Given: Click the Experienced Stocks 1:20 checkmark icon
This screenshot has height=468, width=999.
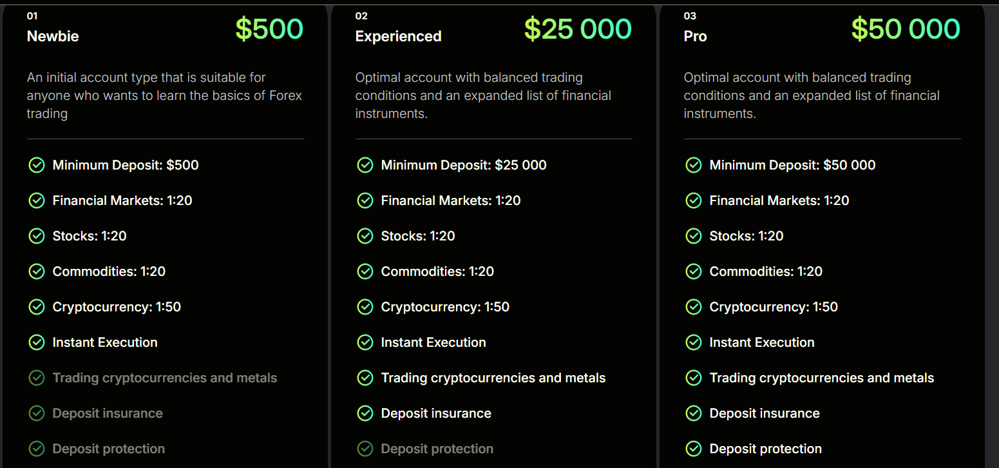Looking at the screenshot, I should click(x=365, y=236).
